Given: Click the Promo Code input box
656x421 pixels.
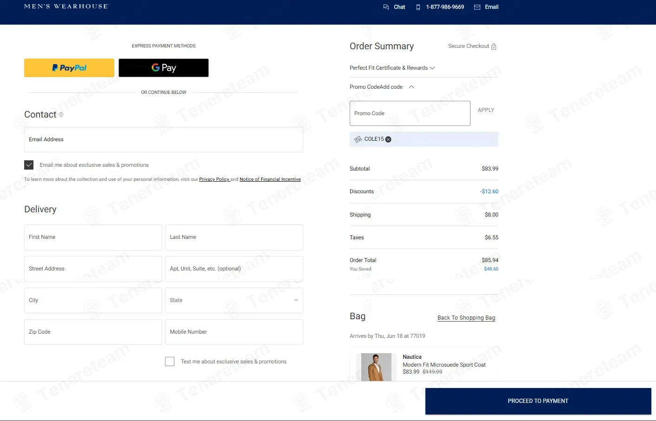Looking at the screenshot, I should click(x=410, y=113).
